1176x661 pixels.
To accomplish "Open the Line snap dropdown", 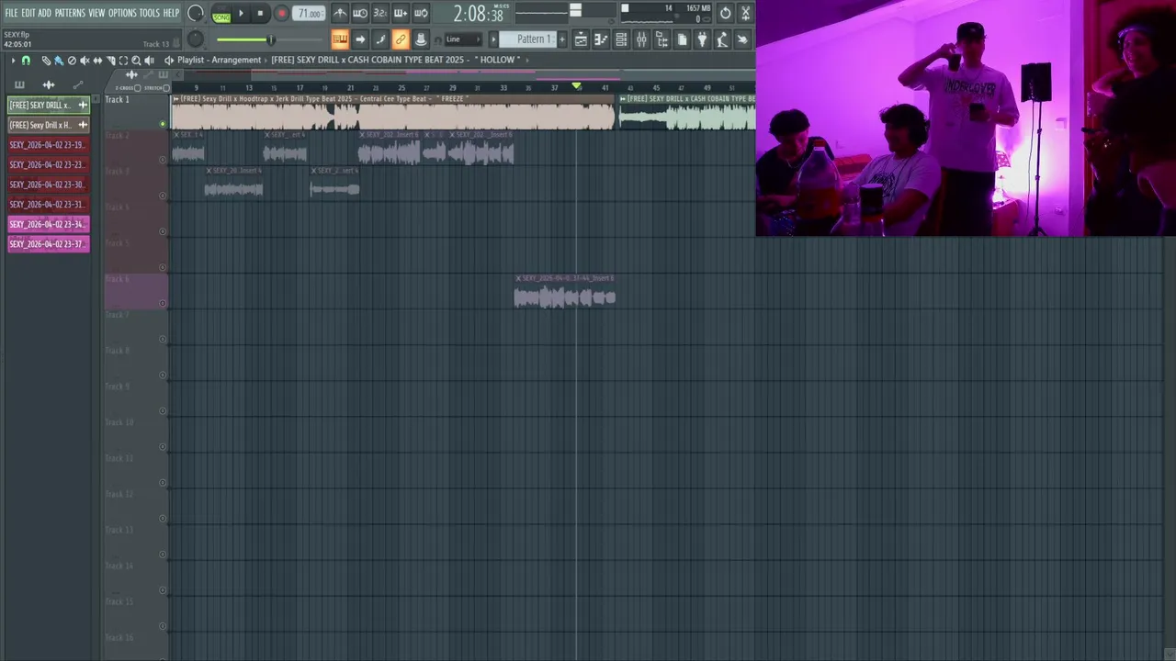I will [x=463, y=39].
